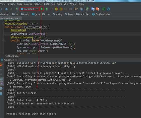Open the Run menu
This screenshot has width=141, height=118.
[x=53, y=4]
